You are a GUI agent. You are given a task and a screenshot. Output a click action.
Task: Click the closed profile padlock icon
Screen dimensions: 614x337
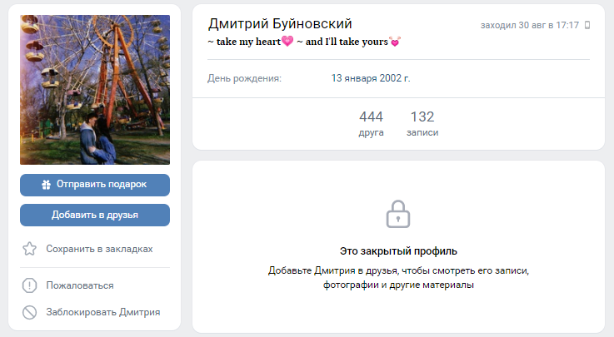tap(398, 214)
